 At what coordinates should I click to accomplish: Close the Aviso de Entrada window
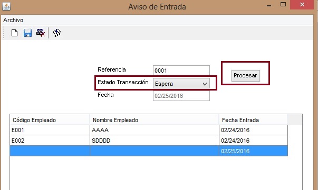(x=302, y=5)
